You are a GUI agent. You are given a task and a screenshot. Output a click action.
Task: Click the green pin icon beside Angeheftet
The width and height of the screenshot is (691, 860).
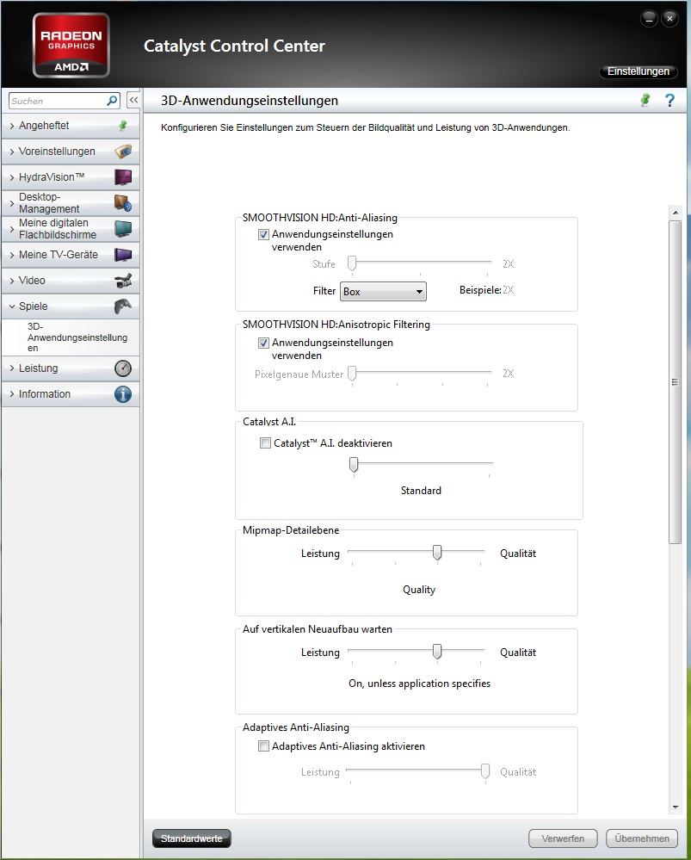tap(123, 126)
